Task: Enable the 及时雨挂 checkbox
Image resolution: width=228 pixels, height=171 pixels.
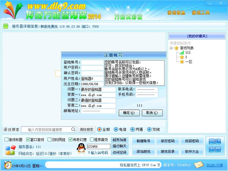Action: [49, 140]
